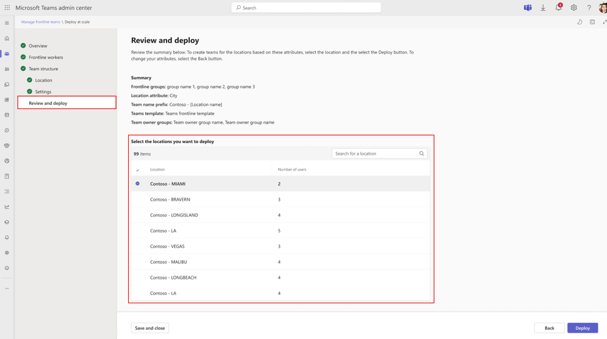Click Microsoft Teams admin center title
Screen dimensions: 607x339
pos(54,8)
